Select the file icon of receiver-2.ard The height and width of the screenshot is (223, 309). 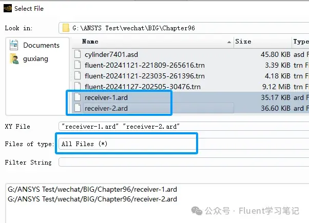[78, 108]
